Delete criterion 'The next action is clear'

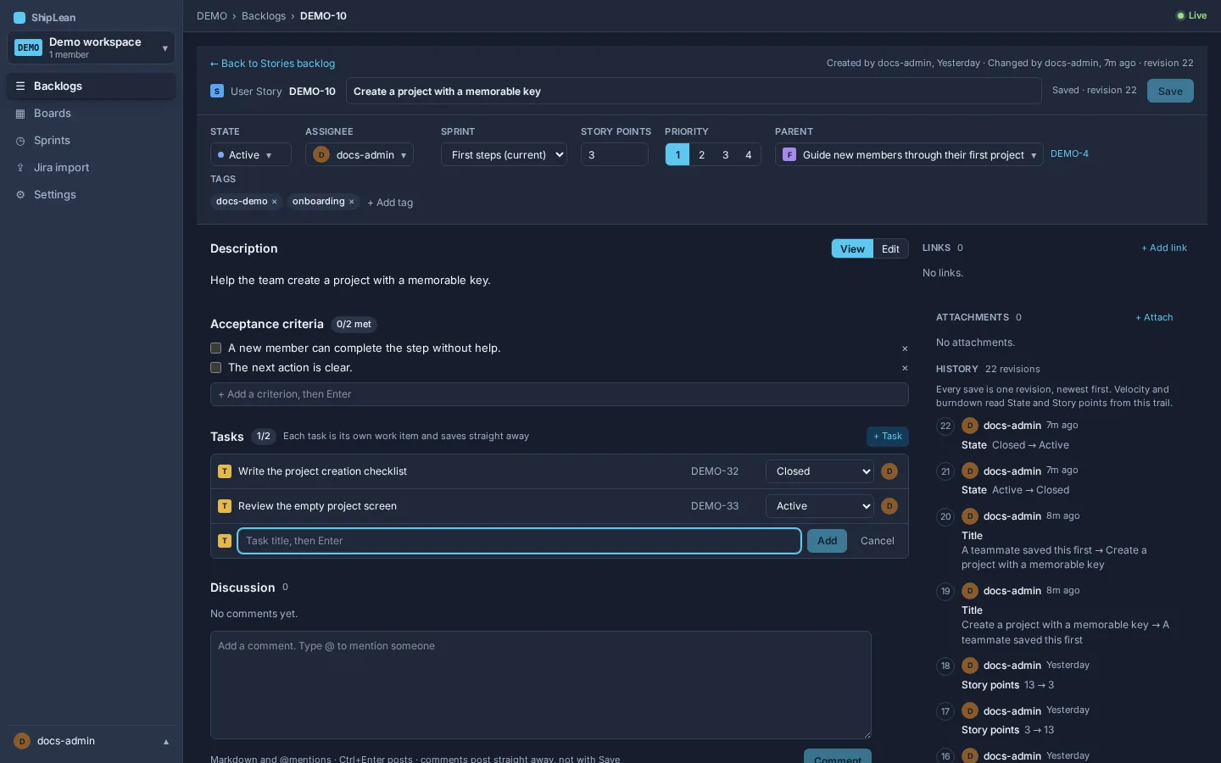pos(905,368)
